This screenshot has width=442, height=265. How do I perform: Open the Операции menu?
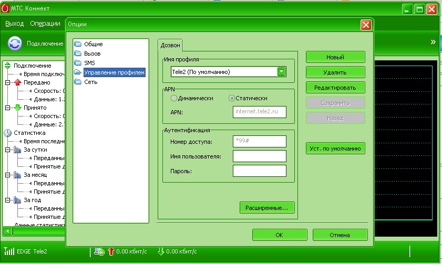coord(45,24)
